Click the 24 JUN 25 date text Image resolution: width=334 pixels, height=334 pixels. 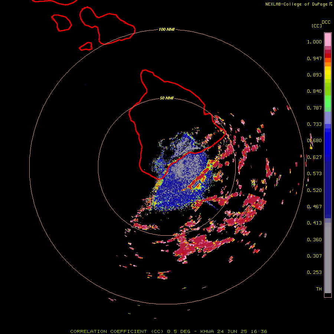pos(232,331)
